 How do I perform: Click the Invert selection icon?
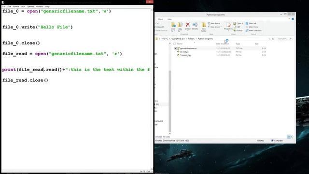(x=247, y=30)
